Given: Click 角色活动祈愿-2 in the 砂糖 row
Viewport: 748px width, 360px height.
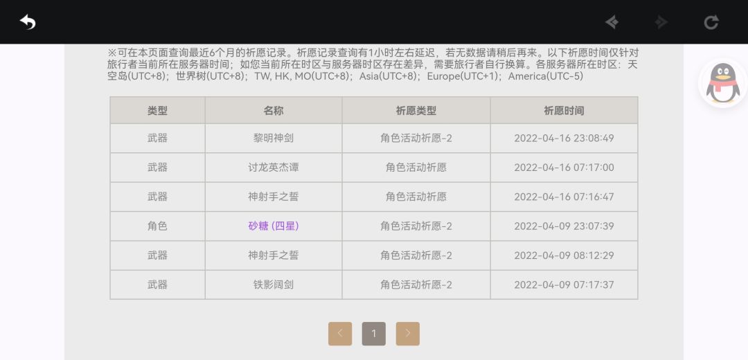Looking at the screenshot, I should [x=416, y=226].
